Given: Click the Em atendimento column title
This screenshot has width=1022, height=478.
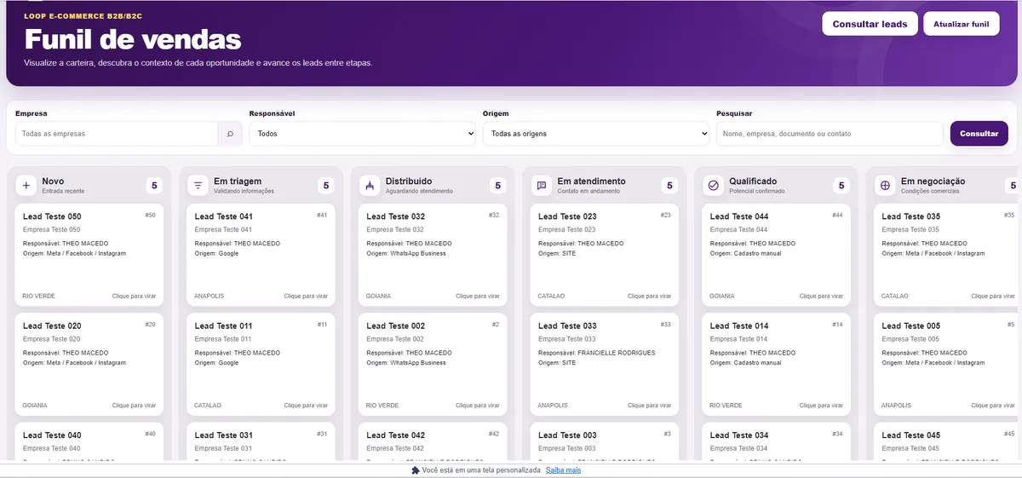Looking at the screenshot, I should (591, 181).
